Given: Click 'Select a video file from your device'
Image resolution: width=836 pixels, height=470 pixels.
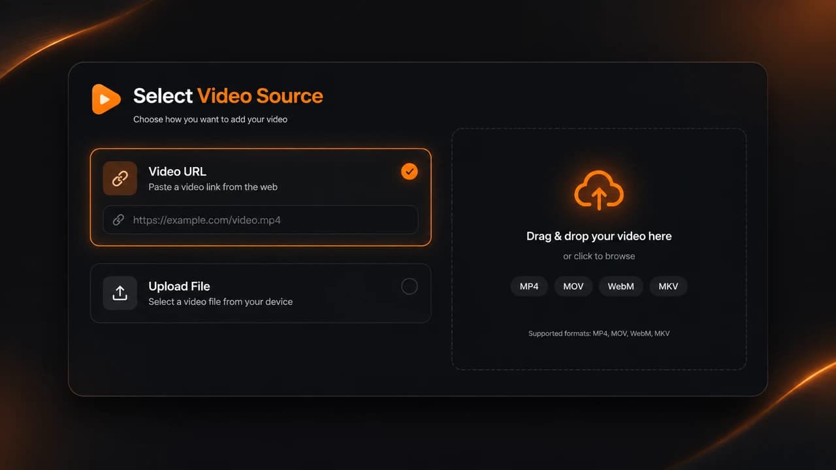Looking at the screenshot, I should [x=221, y=302].
